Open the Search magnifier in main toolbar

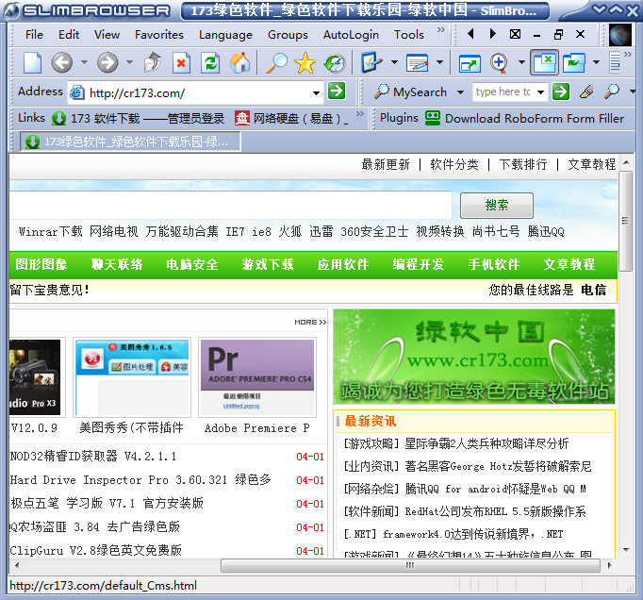point(276,63)
